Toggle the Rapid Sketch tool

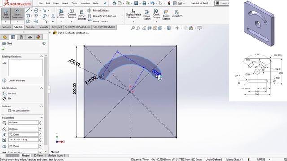[x=166, y=15]
